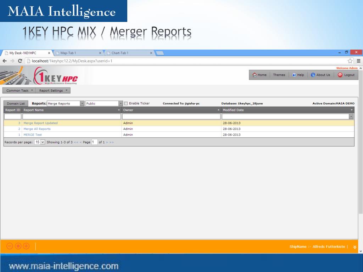Click Admin owner in MERGE Test row
The image size is (363, 272).
128,135
